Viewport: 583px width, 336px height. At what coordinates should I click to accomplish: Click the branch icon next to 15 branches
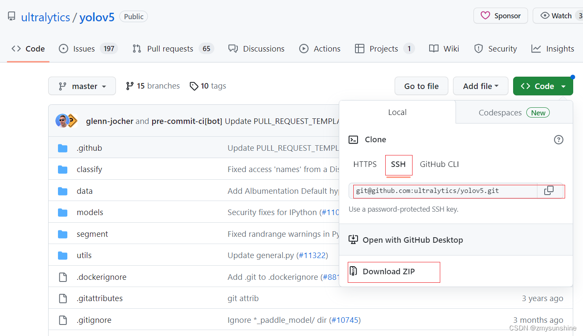point(130,86)
